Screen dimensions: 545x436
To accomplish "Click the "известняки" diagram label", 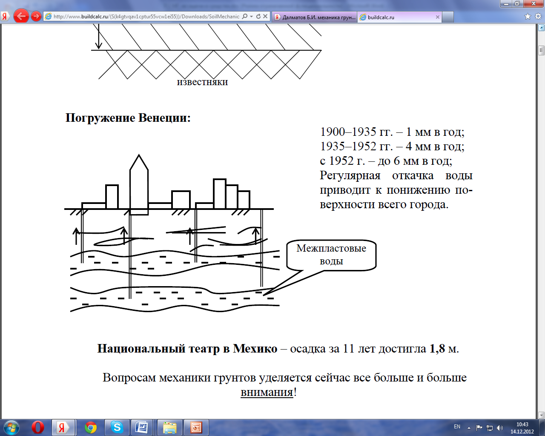I will click(x=202, y=82).
